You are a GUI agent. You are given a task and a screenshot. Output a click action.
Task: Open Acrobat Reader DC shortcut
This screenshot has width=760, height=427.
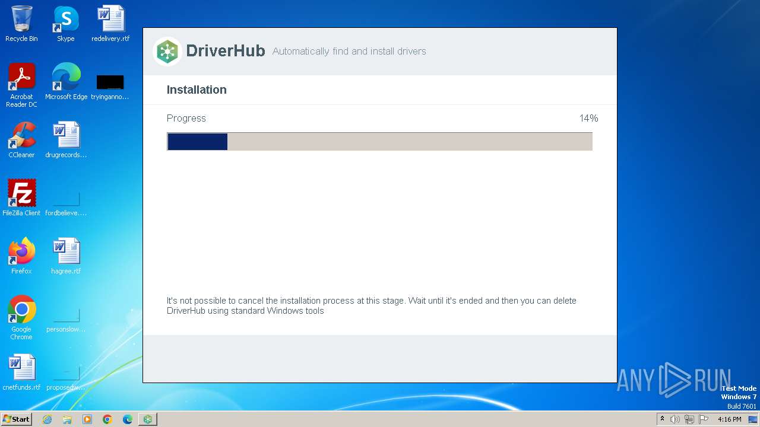21,85
